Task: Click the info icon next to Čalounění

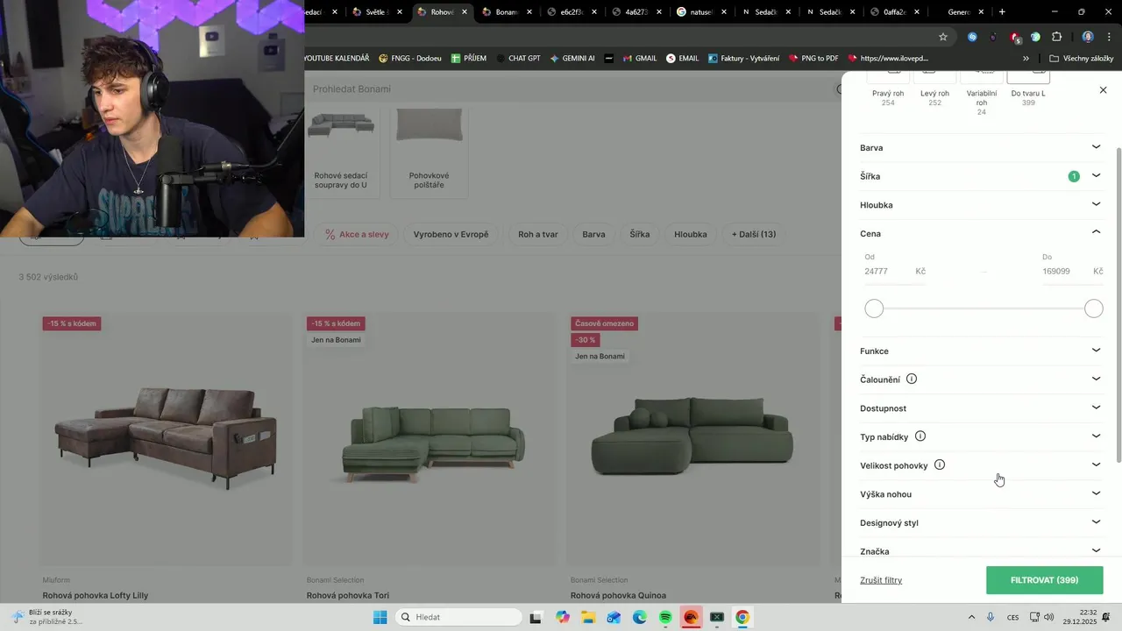Action: pyautogui.click(x=912, y=379)
